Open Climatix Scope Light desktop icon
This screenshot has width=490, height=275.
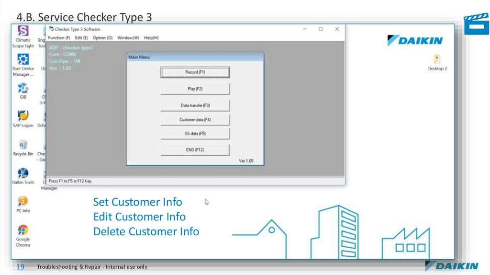pyautogui.click(x=23, y=36)
